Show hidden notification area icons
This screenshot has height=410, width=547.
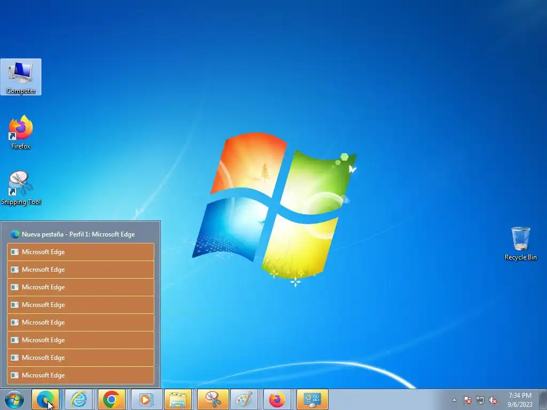click(454, 400)
